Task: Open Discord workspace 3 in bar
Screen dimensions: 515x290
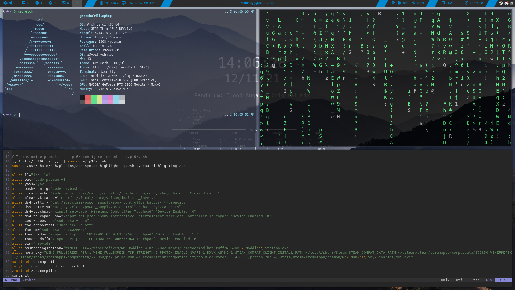Action: pos(25,3)
